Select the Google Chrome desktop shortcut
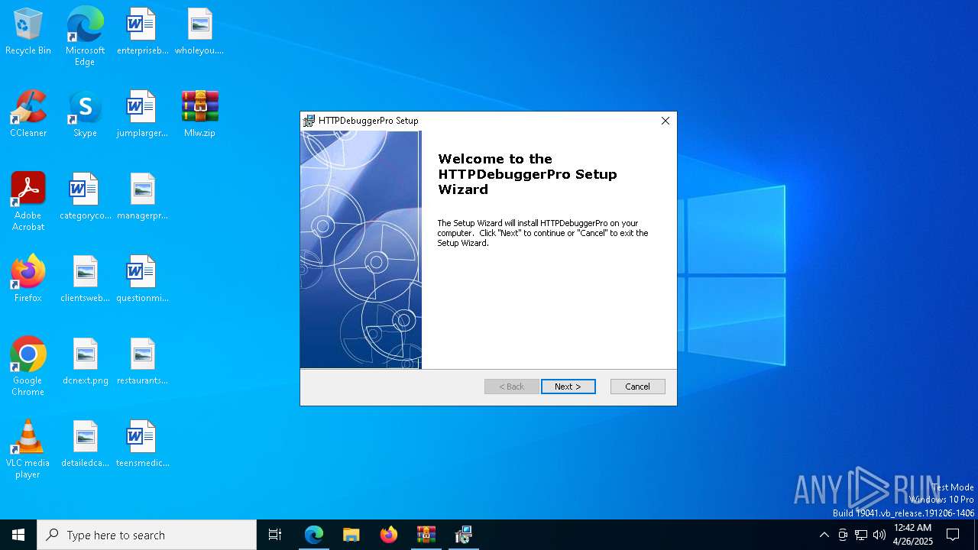This screenshot has width=978, height=550. coord(28,367)
